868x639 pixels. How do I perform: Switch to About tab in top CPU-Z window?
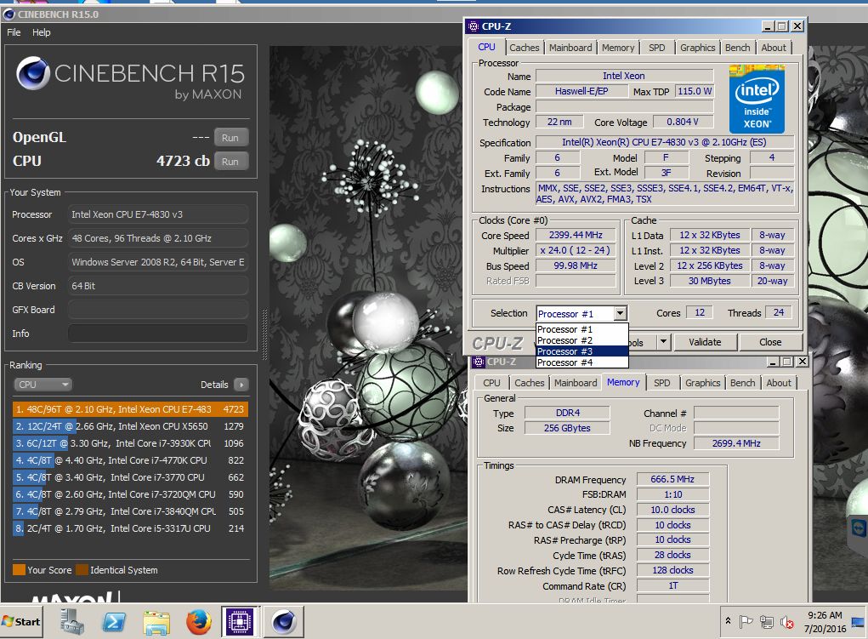click(774, 48)
